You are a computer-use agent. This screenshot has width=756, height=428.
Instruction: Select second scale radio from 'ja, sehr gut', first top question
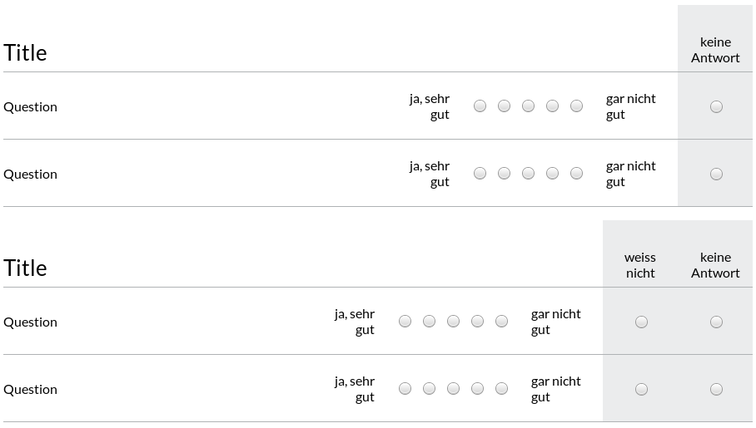(x=504, y=106)
